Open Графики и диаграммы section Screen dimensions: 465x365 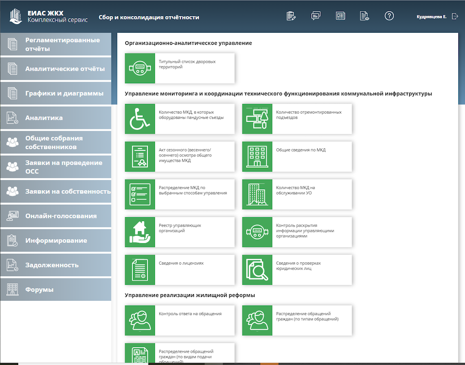point(56,94)
